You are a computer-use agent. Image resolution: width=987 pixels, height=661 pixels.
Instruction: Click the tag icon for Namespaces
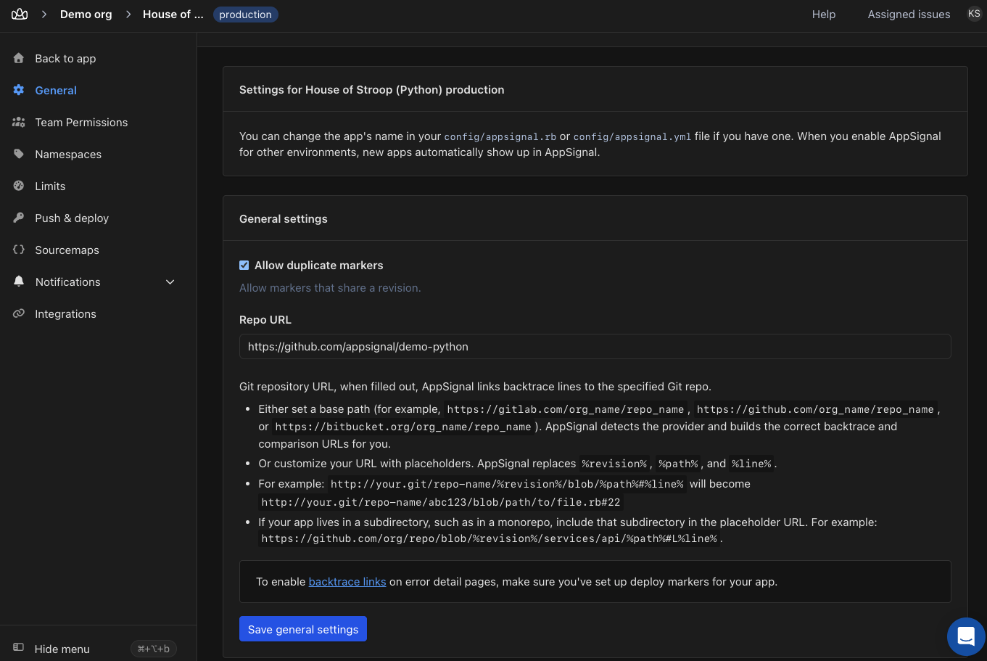(x=19, y=154)
